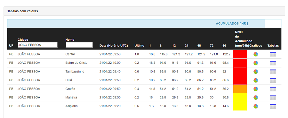Sort by Data (Horário UTC) header
The image size is (288, 118).
click(114, 46)
